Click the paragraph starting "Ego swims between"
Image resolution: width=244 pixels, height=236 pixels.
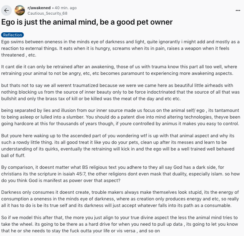tap(121, 48)
